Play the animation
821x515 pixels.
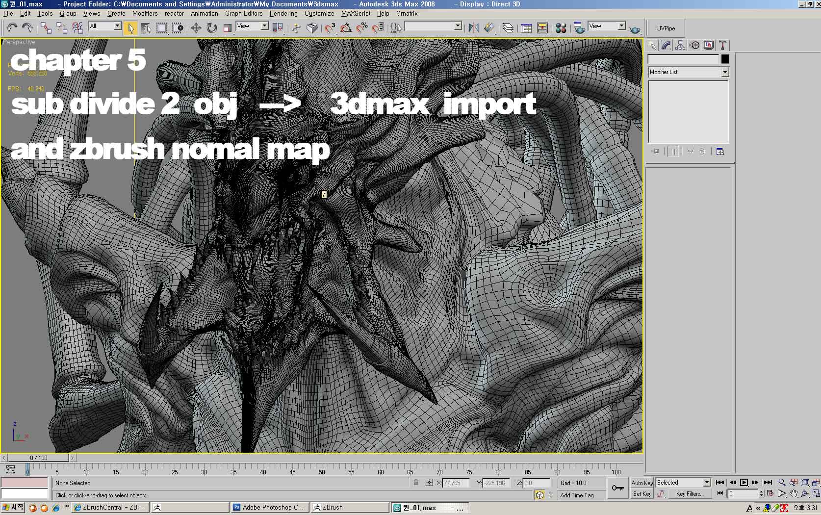click(x=744, y=483)
